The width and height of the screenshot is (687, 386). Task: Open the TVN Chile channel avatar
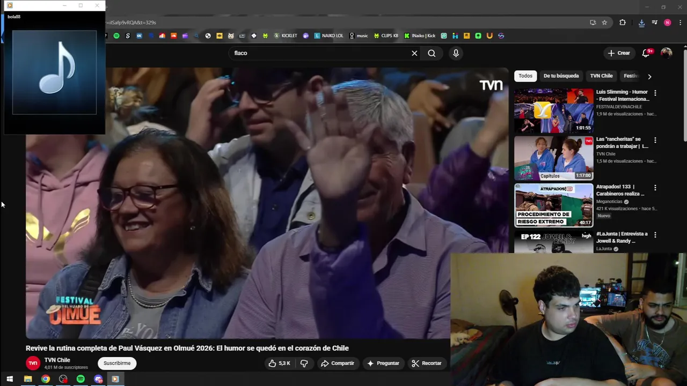click(x=33, y=363)
